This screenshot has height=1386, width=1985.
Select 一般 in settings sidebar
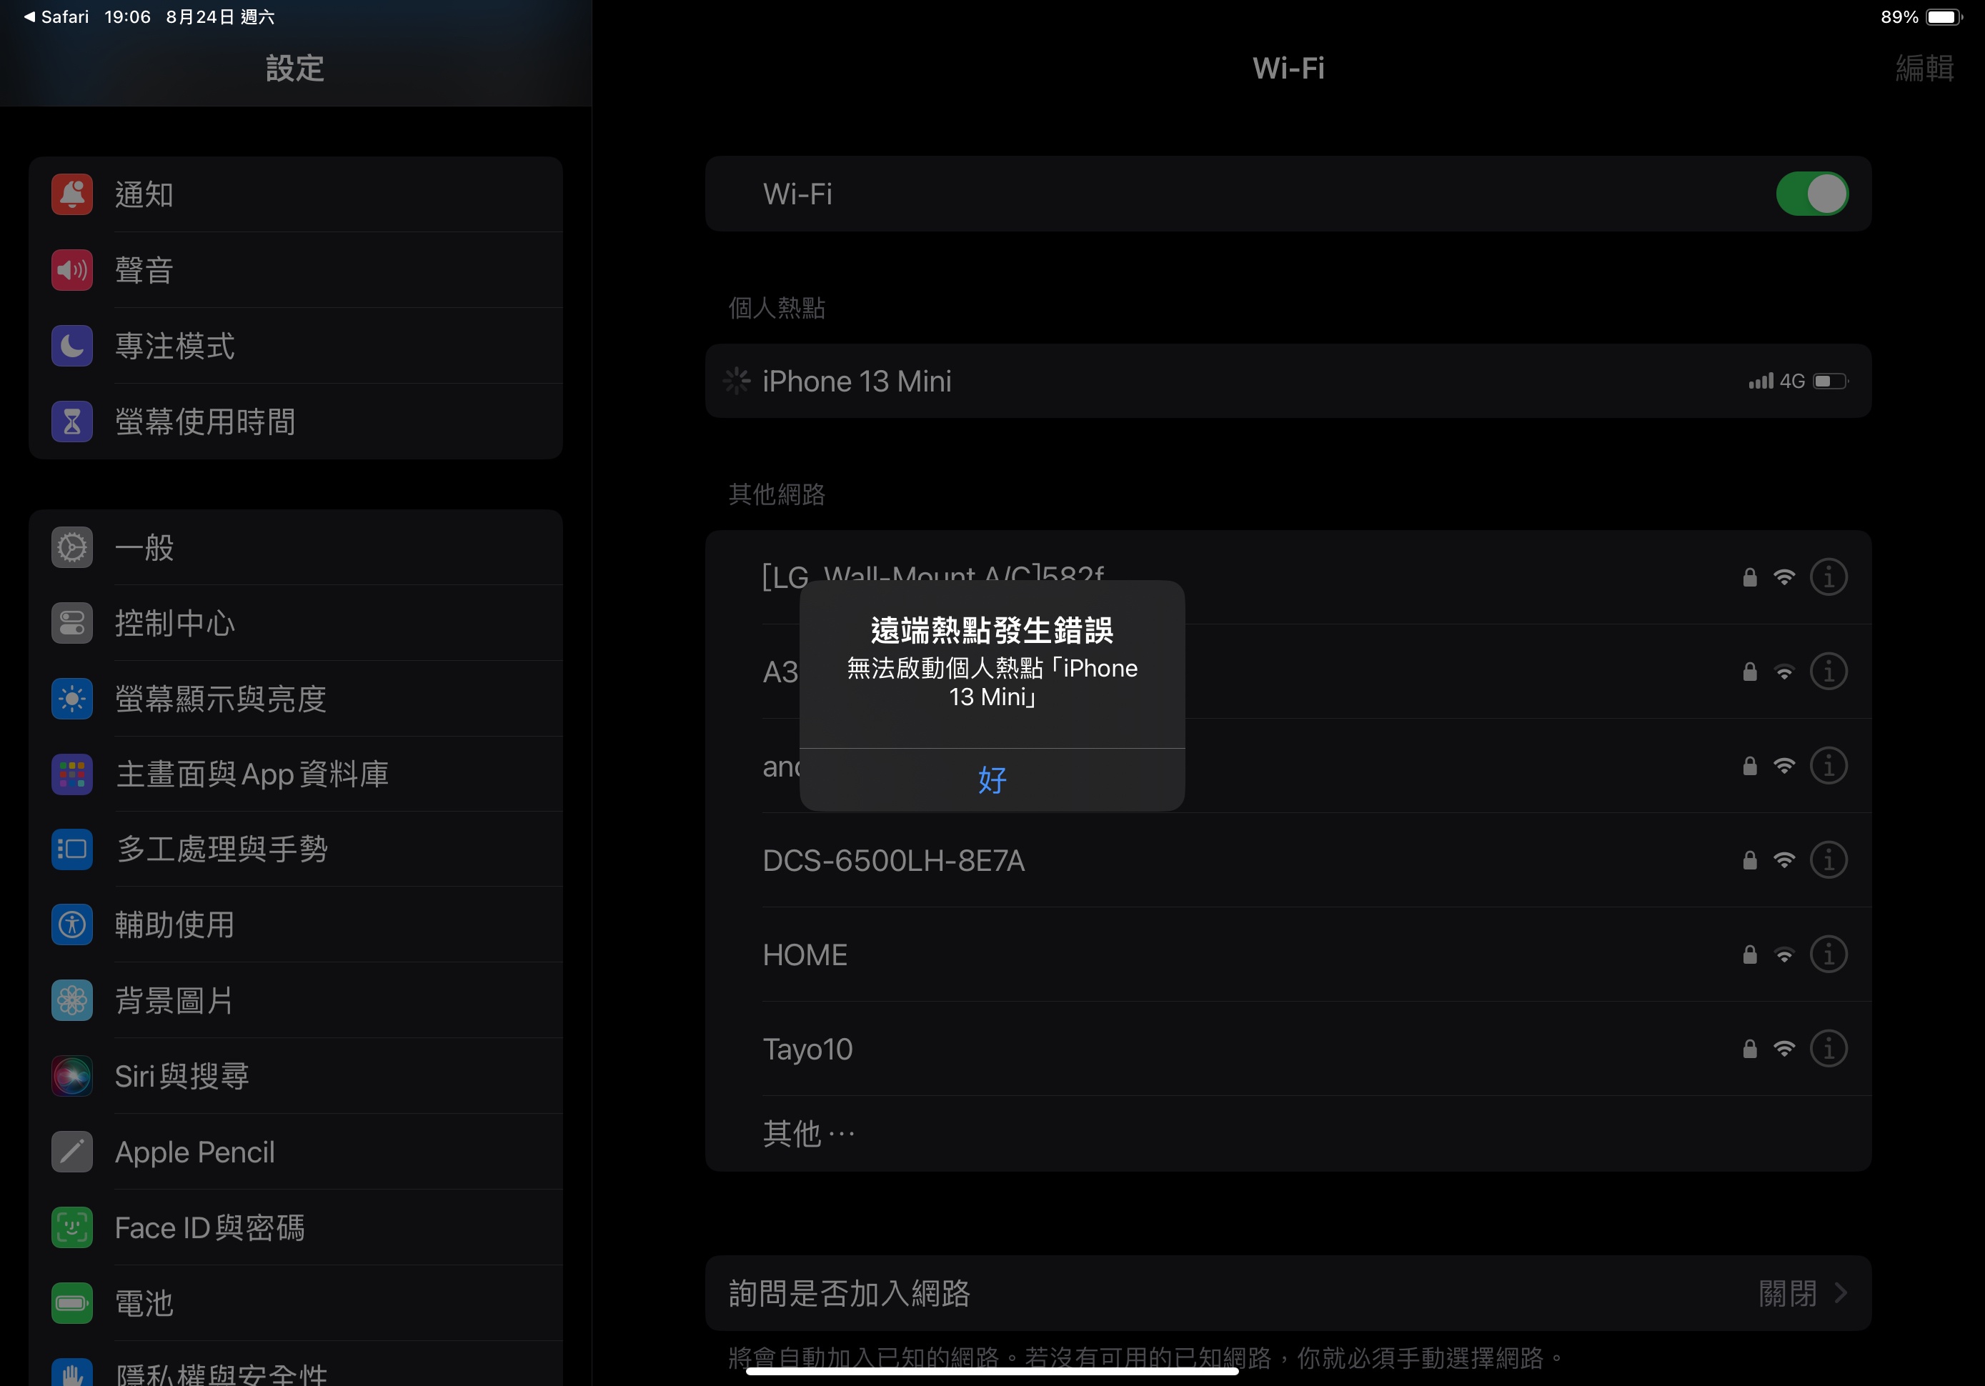[296, 547]
